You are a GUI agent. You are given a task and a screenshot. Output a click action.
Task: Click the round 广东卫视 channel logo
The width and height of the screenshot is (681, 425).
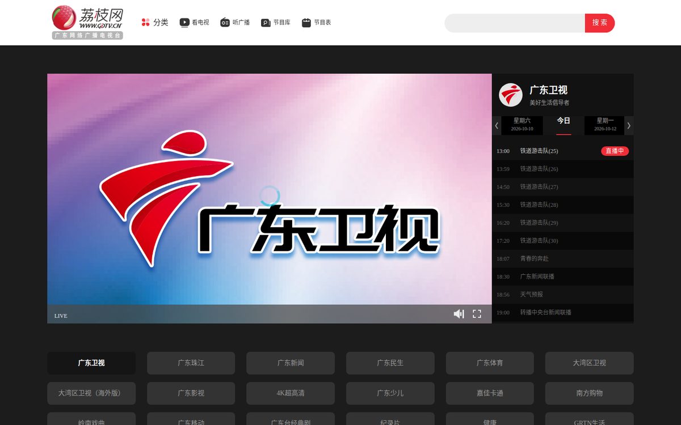[x=511, y=95]
